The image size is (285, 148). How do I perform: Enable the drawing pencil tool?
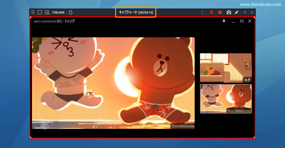click(237, 12)
